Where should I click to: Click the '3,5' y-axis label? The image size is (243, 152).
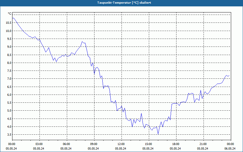[x=9, y=135]
